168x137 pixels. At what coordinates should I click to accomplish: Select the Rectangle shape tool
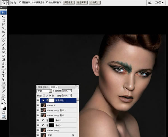tap(3, 83)
